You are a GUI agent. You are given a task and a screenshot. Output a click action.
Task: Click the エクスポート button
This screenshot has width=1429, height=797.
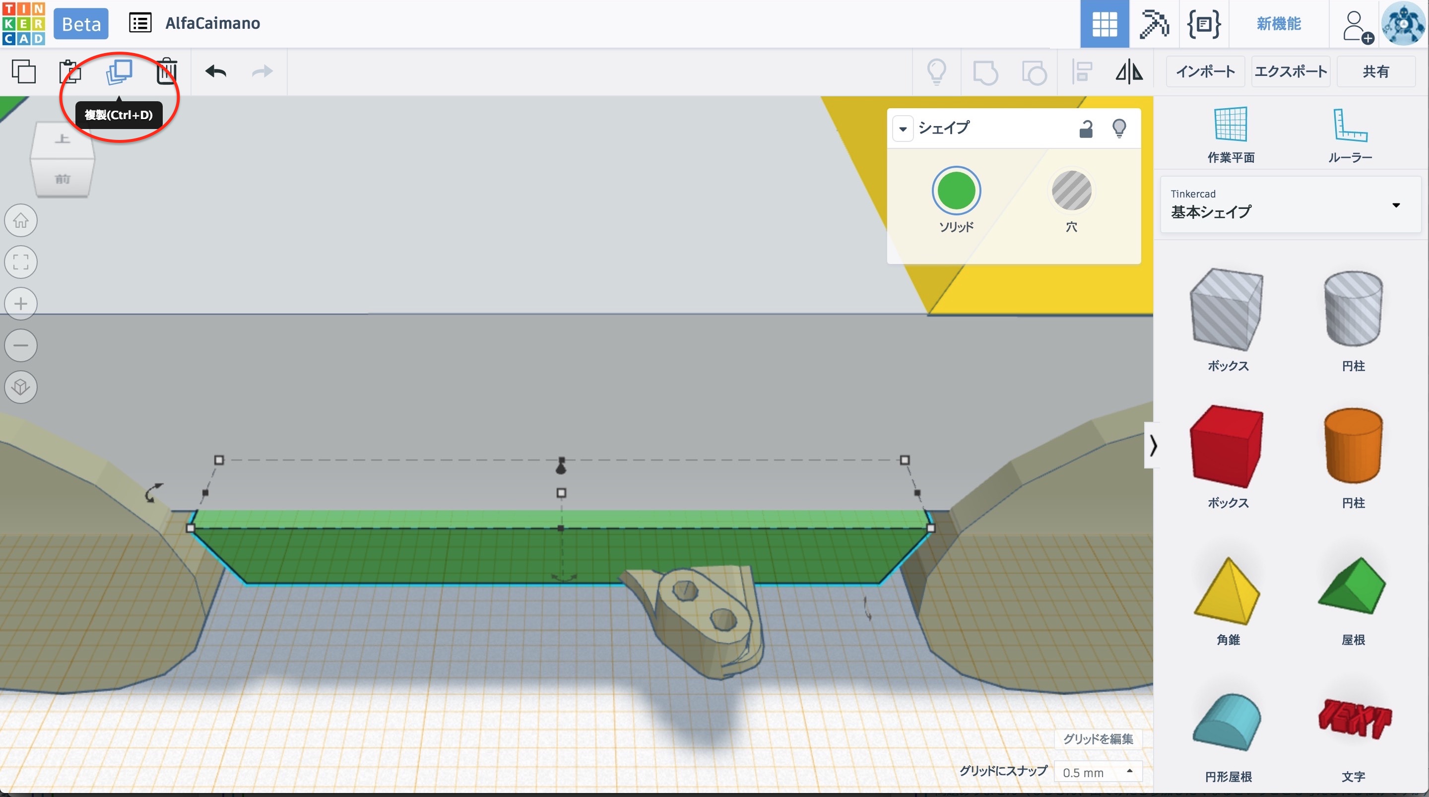tap(1290, 71)
